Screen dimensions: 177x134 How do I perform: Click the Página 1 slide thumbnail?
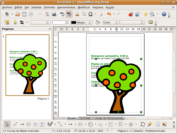[27, 65]
